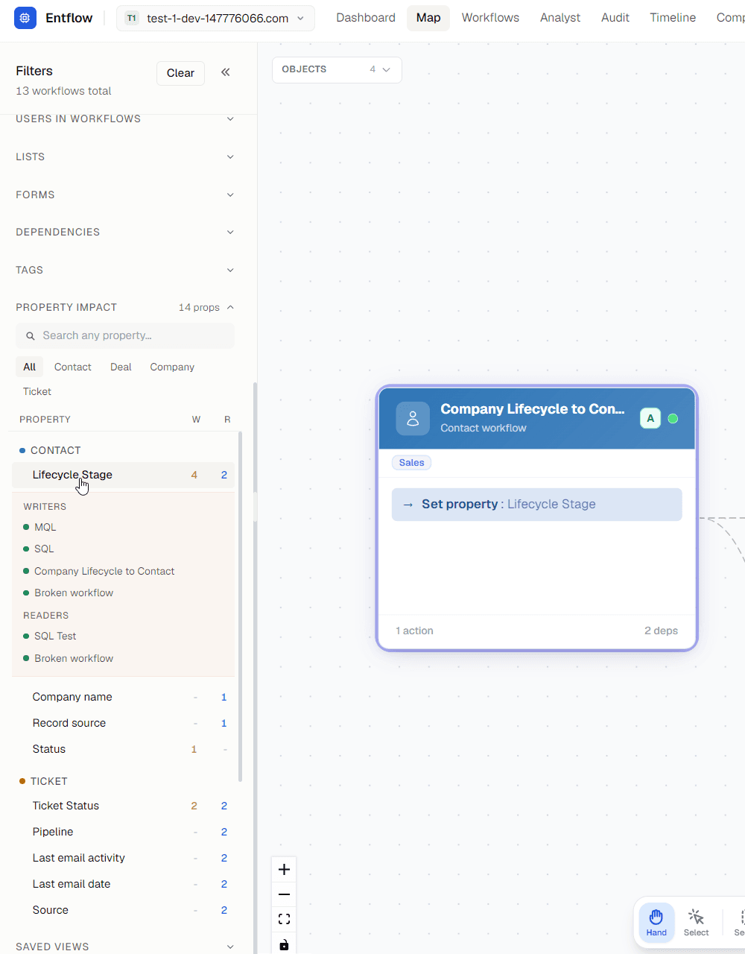Expand the Forms filter section

pos(125,195)
